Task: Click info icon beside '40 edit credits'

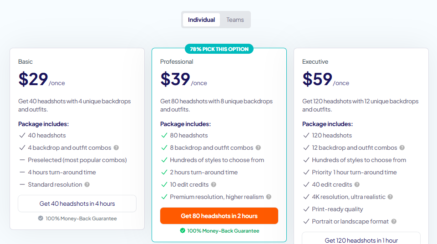Action: (x=357, y=184)
